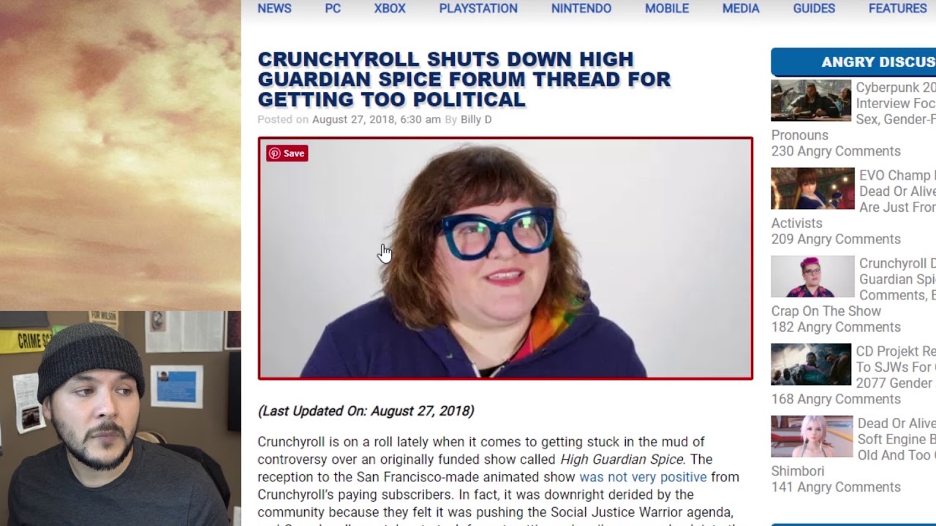Open the MEDIA navigation item
Image resolution: width=936 pixels, height=526 pixels.
(x=741, y=9)
